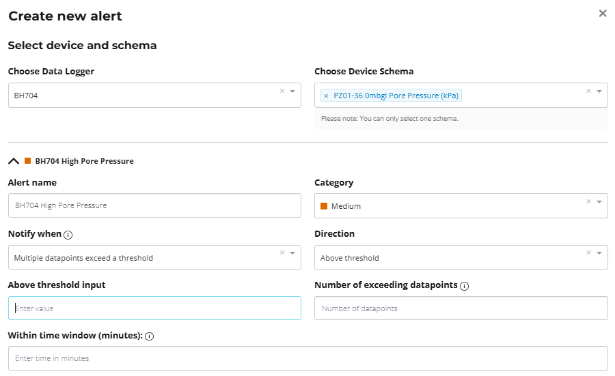This screenshot has height=376, width=615.
Task: Show info for Within time window
Action: click(x=149, y=336)
